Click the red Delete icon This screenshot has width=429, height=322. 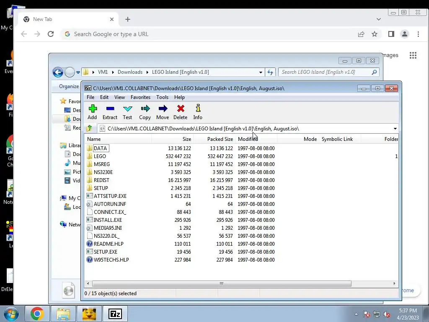click(x=181, y=112)
